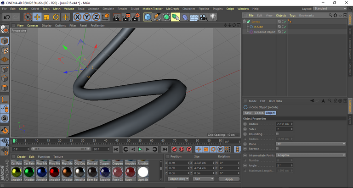The width and height of the screenshot is (353, 188).
Task: Open the Subdivision Surface generators icon
Action: point(166,17)
